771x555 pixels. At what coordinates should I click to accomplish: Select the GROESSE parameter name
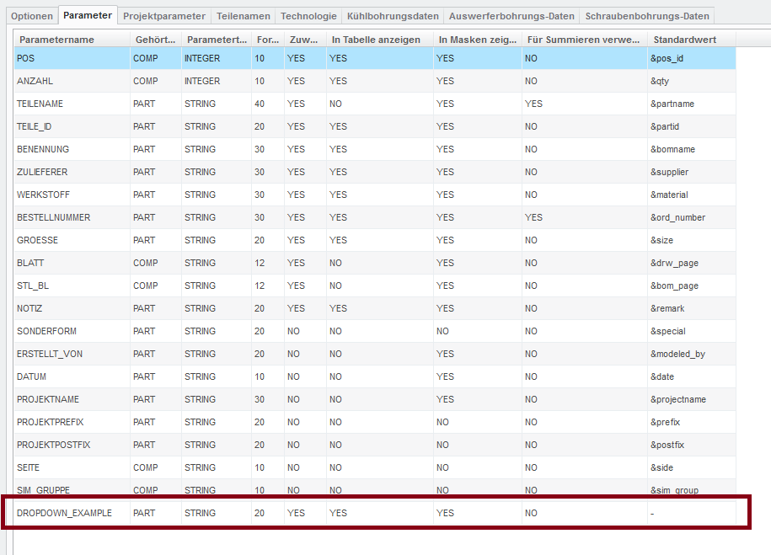[x=72, y=240]
